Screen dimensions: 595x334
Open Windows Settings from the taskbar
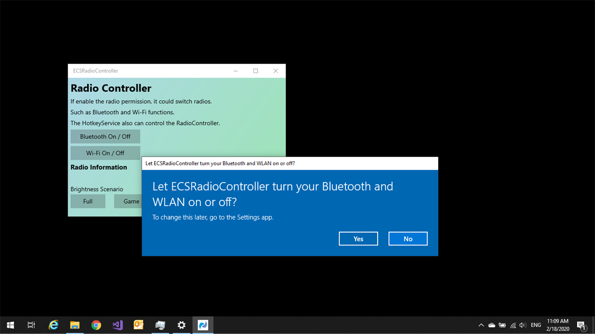coord(181,325)
